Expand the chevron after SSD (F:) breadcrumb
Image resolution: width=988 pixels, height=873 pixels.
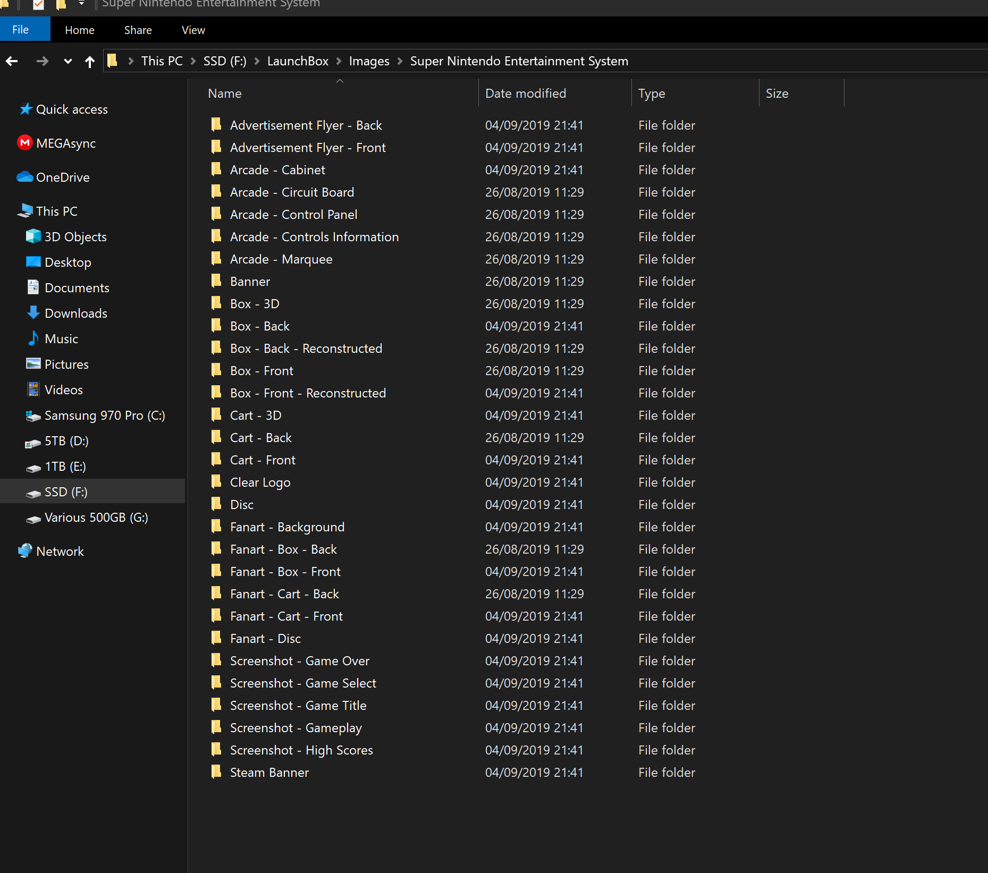(257, 61)
